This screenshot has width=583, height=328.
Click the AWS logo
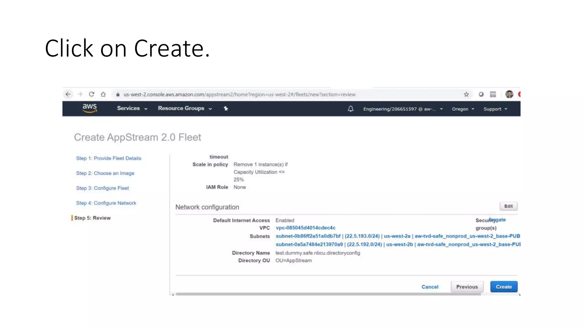(x=90, y=108)
